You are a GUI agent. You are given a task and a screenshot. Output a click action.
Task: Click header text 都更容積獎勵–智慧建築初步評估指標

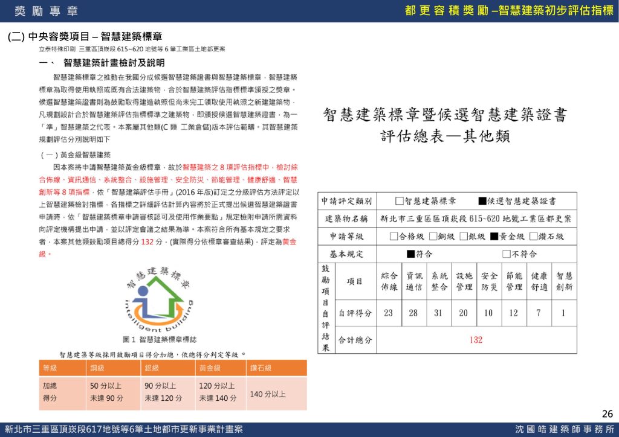pos(509,11)
